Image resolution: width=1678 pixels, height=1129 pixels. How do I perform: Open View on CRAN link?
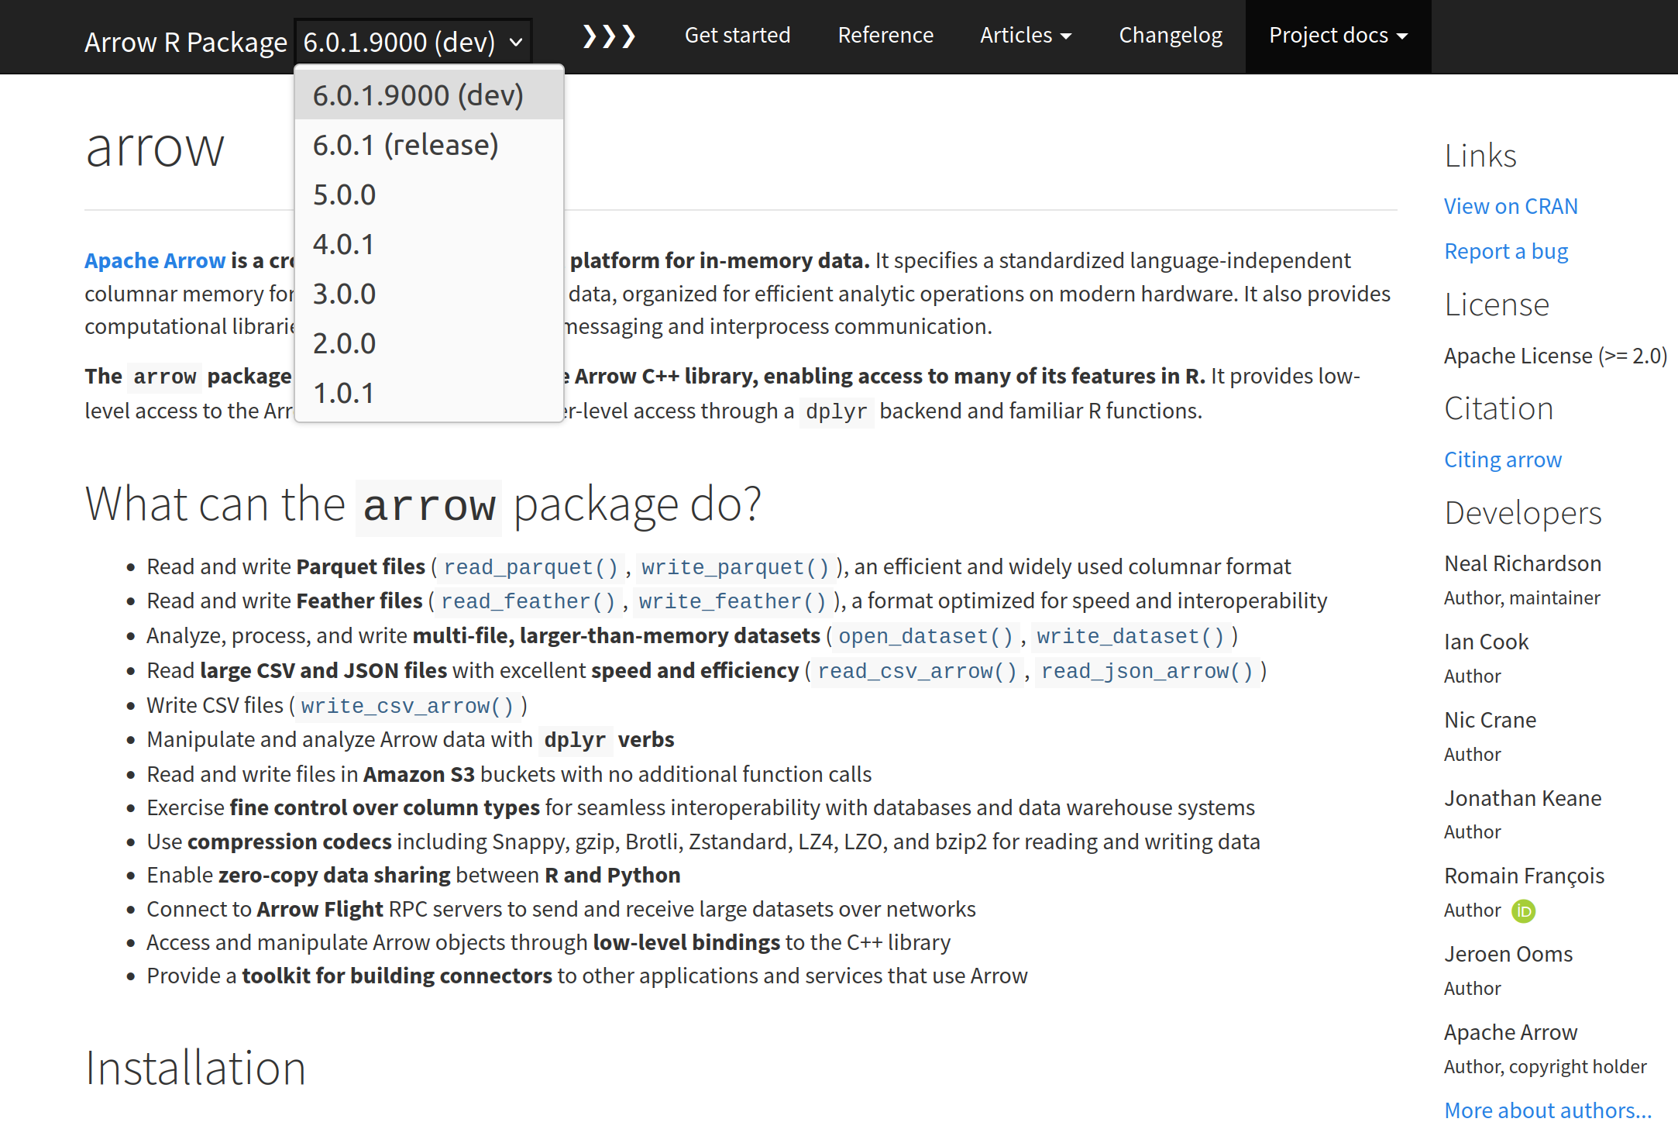click(1511, 206)
